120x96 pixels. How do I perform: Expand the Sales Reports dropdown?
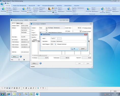tap(15, 8)
